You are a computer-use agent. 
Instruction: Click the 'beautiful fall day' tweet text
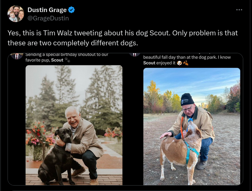[x=187, y=57]
